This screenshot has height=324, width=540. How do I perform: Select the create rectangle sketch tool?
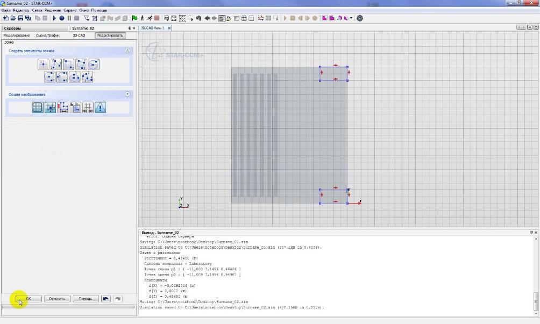(68, 65)
